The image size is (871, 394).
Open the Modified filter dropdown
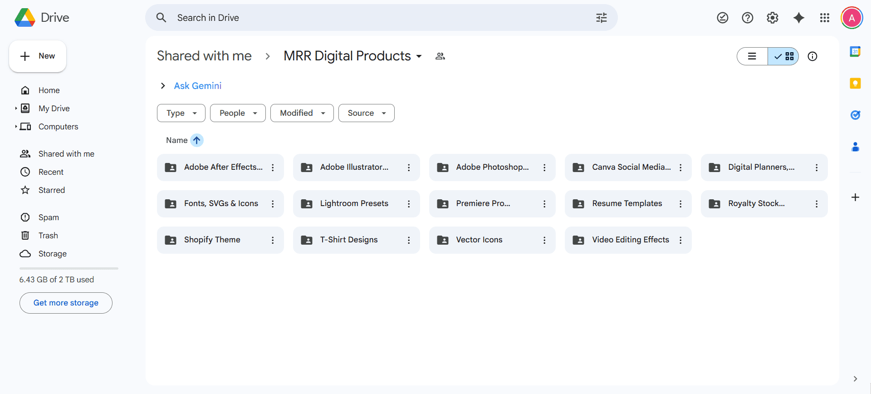[x=302, y=113]
